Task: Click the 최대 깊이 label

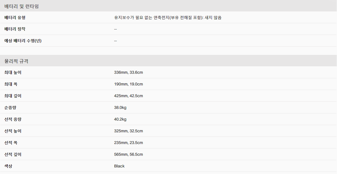Action: pos(13,96)
